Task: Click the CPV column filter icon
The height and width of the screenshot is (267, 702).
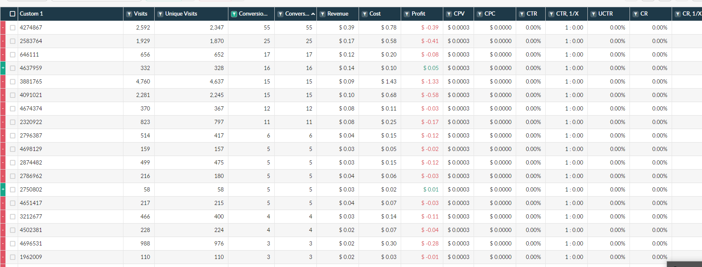Action: coord(449,14)
